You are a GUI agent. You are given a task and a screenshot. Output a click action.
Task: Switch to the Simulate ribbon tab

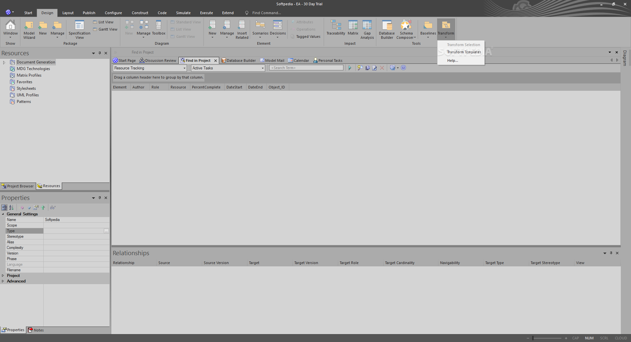point(183,13)
